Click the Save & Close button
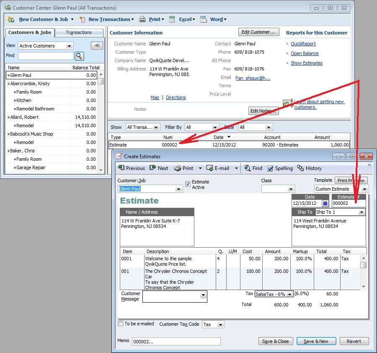Image resolution: width=377 pixels, height=353 pixels. tap(275, 341)
